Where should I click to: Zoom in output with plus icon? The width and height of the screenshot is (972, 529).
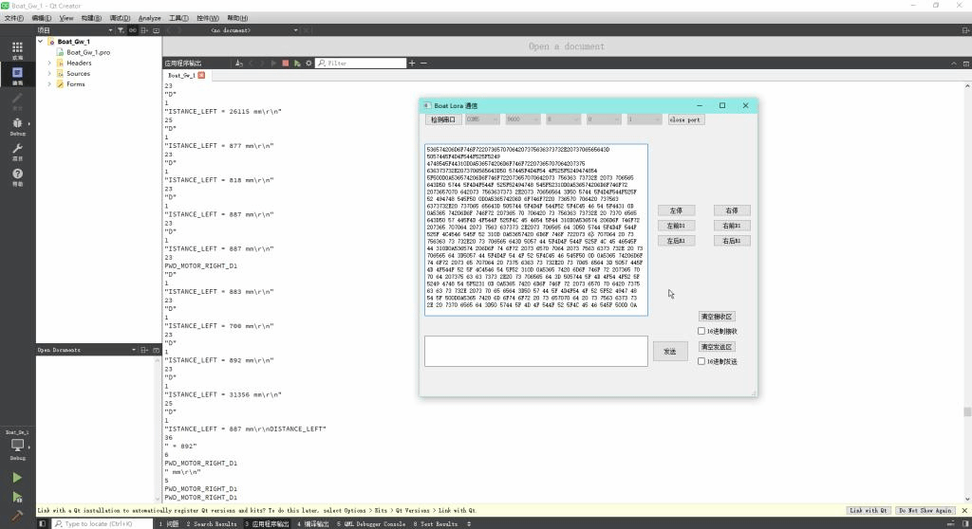coord(412,64)
